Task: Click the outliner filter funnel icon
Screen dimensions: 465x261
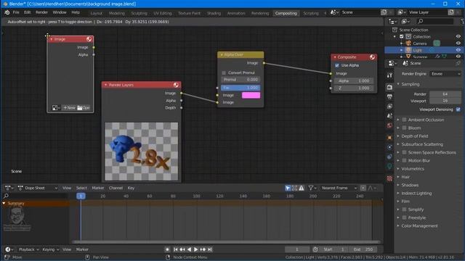Action: pyautogui.click(x=462, y=21)
